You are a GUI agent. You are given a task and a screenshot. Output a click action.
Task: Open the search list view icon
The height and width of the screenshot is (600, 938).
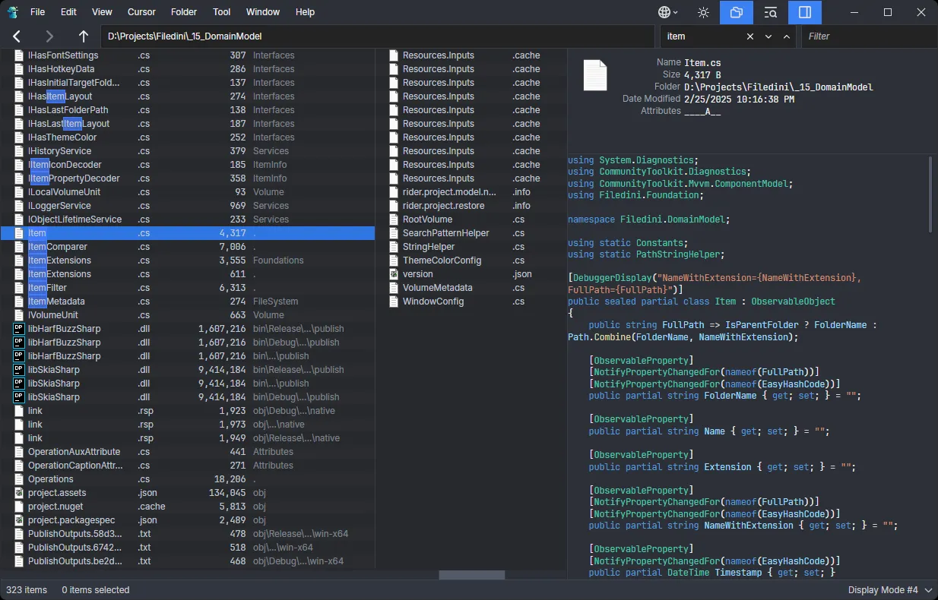point(771,12)
